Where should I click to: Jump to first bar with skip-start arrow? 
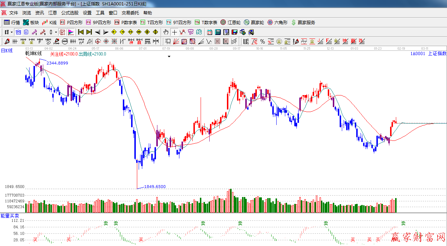tap(81, 32)
